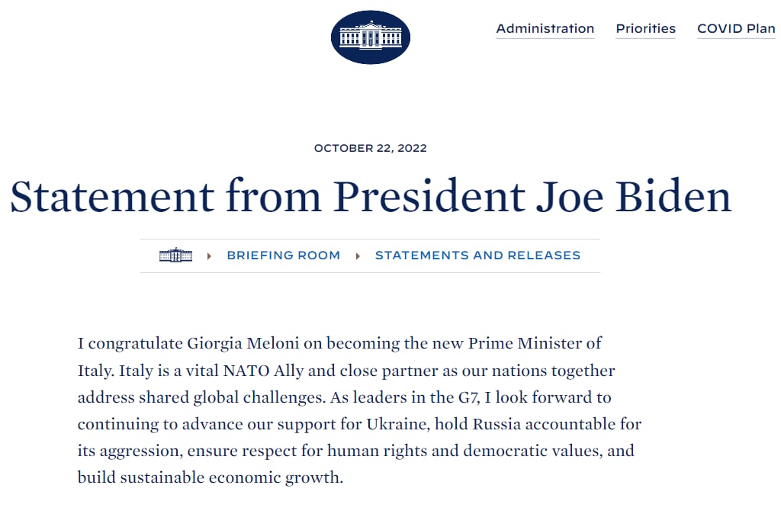The height and width of the screenshot is (511, 781).
Task: Click the word Ukraine in the statement
Action: coord(397,424)
